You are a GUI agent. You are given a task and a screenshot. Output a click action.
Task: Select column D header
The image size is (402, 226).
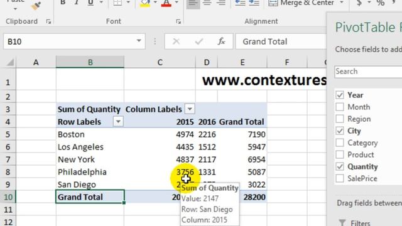click(207, 62)
